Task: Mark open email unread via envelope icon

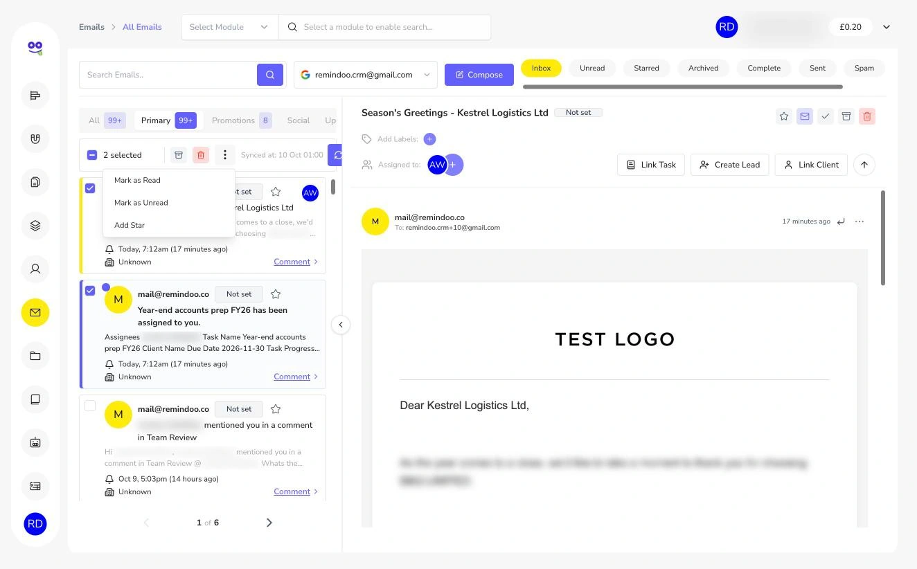Action: coord(805,116)
